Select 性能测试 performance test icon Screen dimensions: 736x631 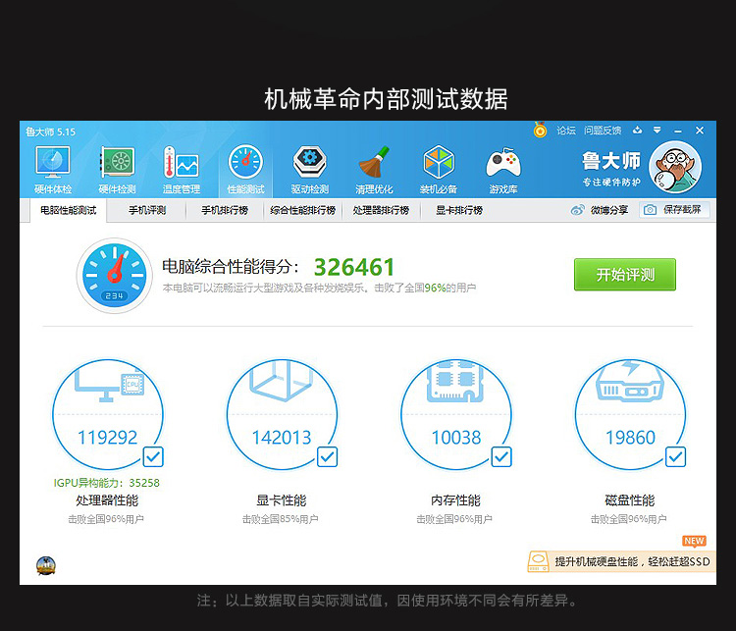click(x=245, y=162)
